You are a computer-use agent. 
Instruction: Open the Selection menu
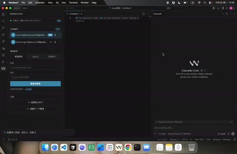(x=40, y=3)
